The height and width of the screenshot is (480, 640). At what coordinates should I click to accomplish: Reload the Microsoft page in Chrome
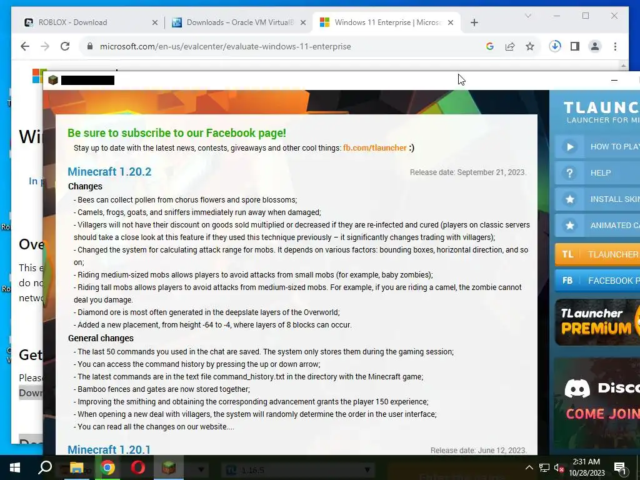pos(65,46)
